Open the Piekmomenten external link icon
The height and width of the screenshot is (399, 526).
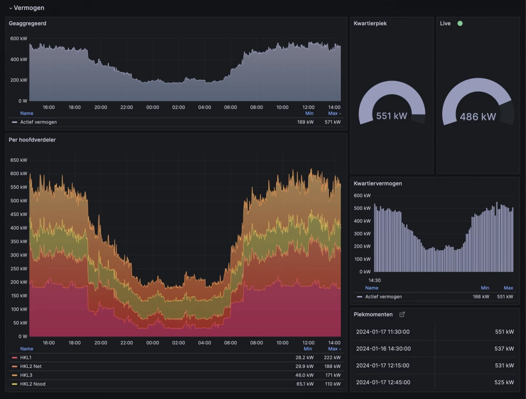(402, 314)
